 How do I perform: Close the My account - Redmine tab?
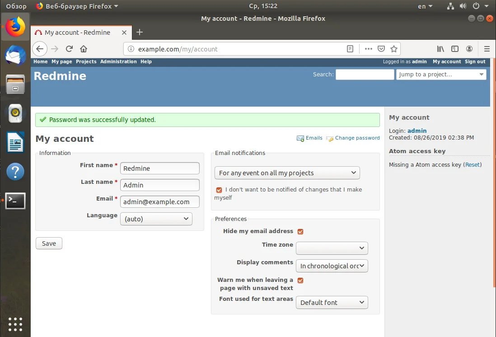tap(124, 33)
